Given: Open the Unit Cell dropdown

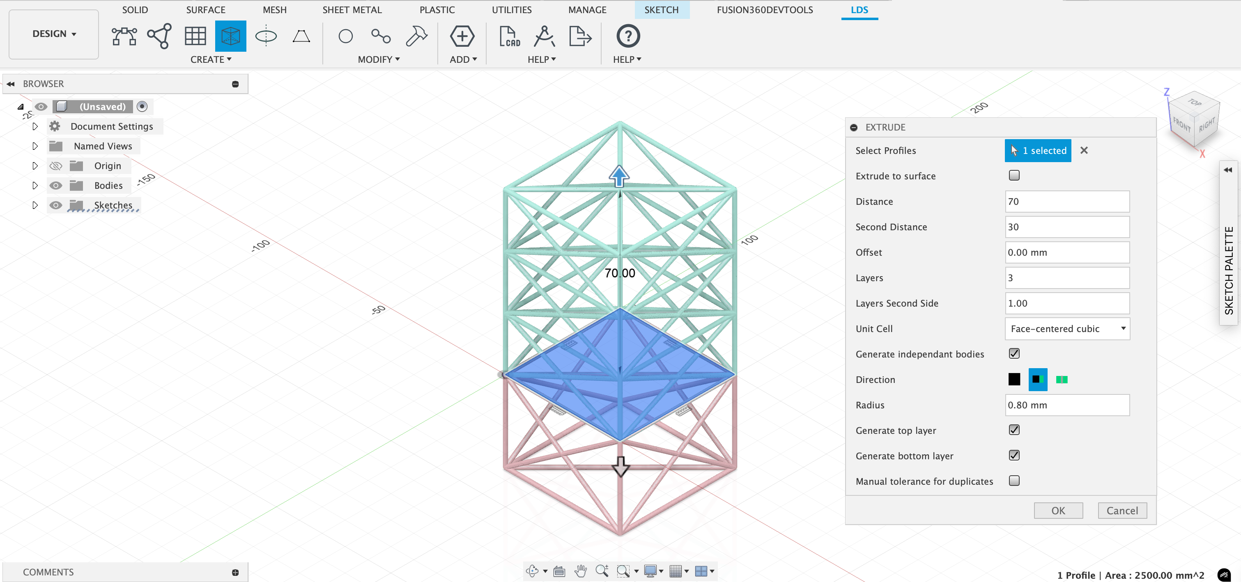Looking at the screenshot, I should pos(1067,329).
